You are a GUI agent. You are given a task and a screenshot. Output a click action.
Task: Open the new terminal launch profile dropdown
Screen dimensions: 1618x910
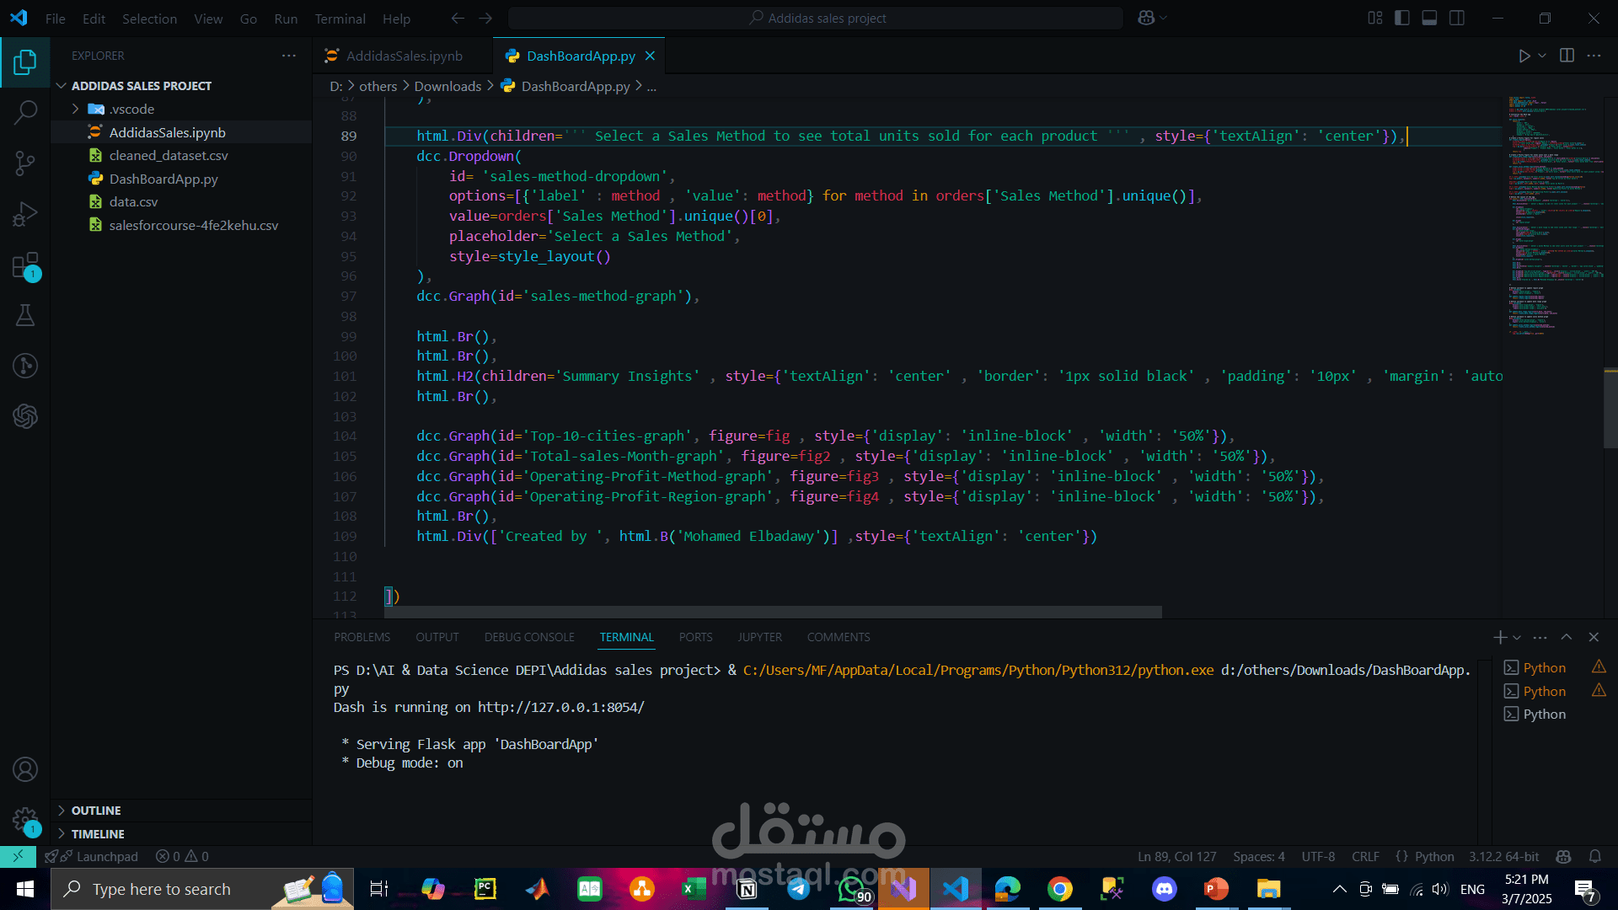[1517, 638]
